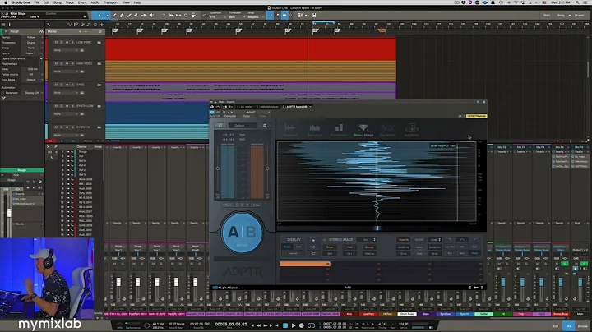Screen dimensions: 592x332
Task: Open the Group None dropdown
Action: click(33, 48)
